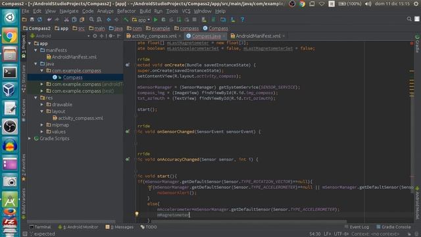Open Terminal from Ubuntu dock
Viewport: 421px width, 237px height.
pyautogui.click(x=10, y=72)
